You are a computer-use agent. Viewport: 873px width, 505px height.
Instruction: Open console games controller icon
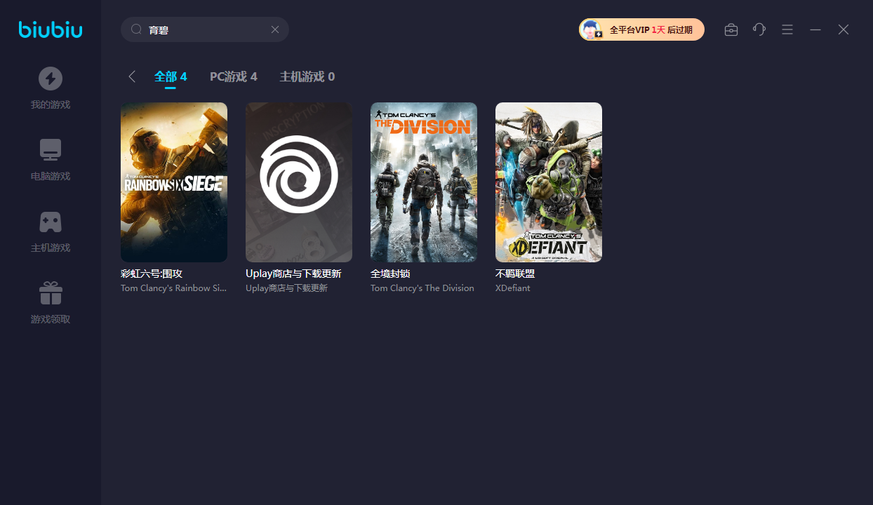(x=51, y=222)
